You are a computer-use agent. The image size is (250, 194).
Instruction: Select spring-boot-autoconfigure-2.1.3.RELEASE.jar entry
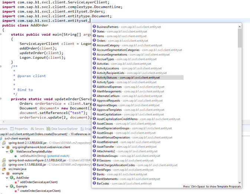pos(37,160)
